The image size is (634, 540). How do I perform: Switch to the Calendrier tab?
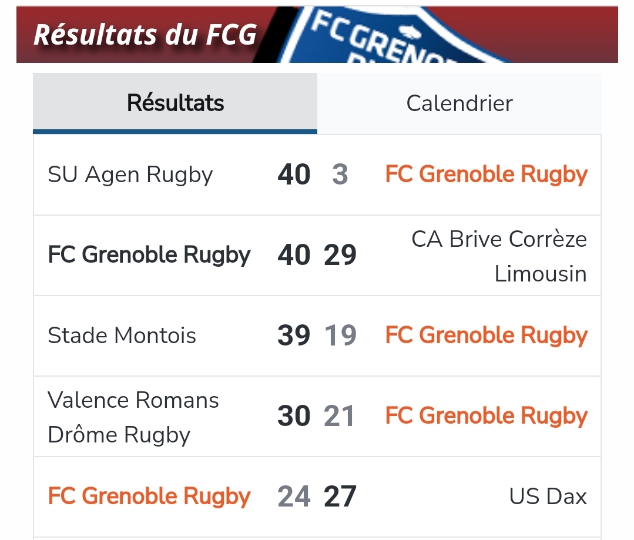pos(459,103)
